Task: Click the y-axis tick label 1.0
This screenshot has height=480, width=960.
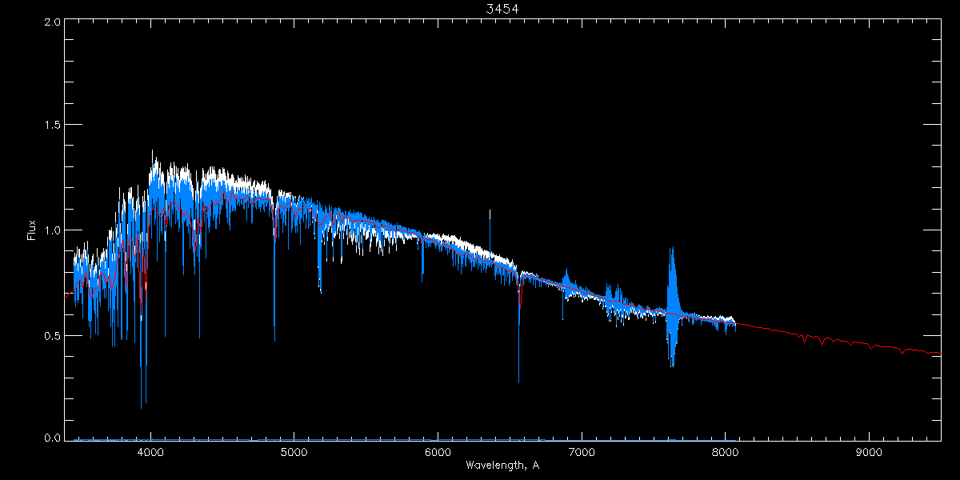Action: click(x=52, y=230)
